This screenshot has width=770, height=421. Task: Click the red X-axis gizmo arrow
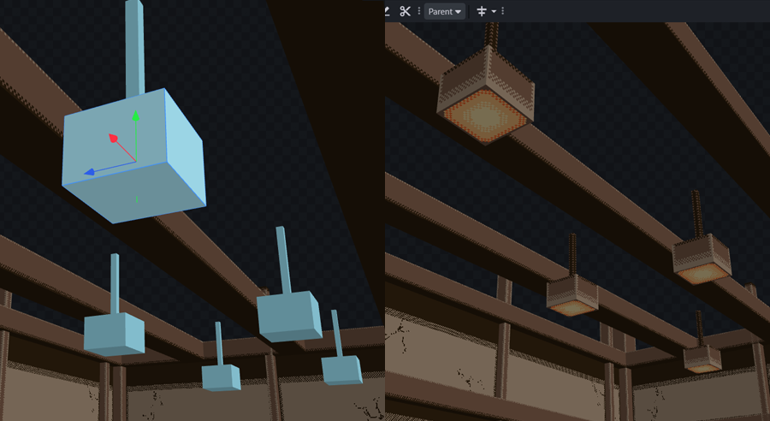[x=113, y=137]
